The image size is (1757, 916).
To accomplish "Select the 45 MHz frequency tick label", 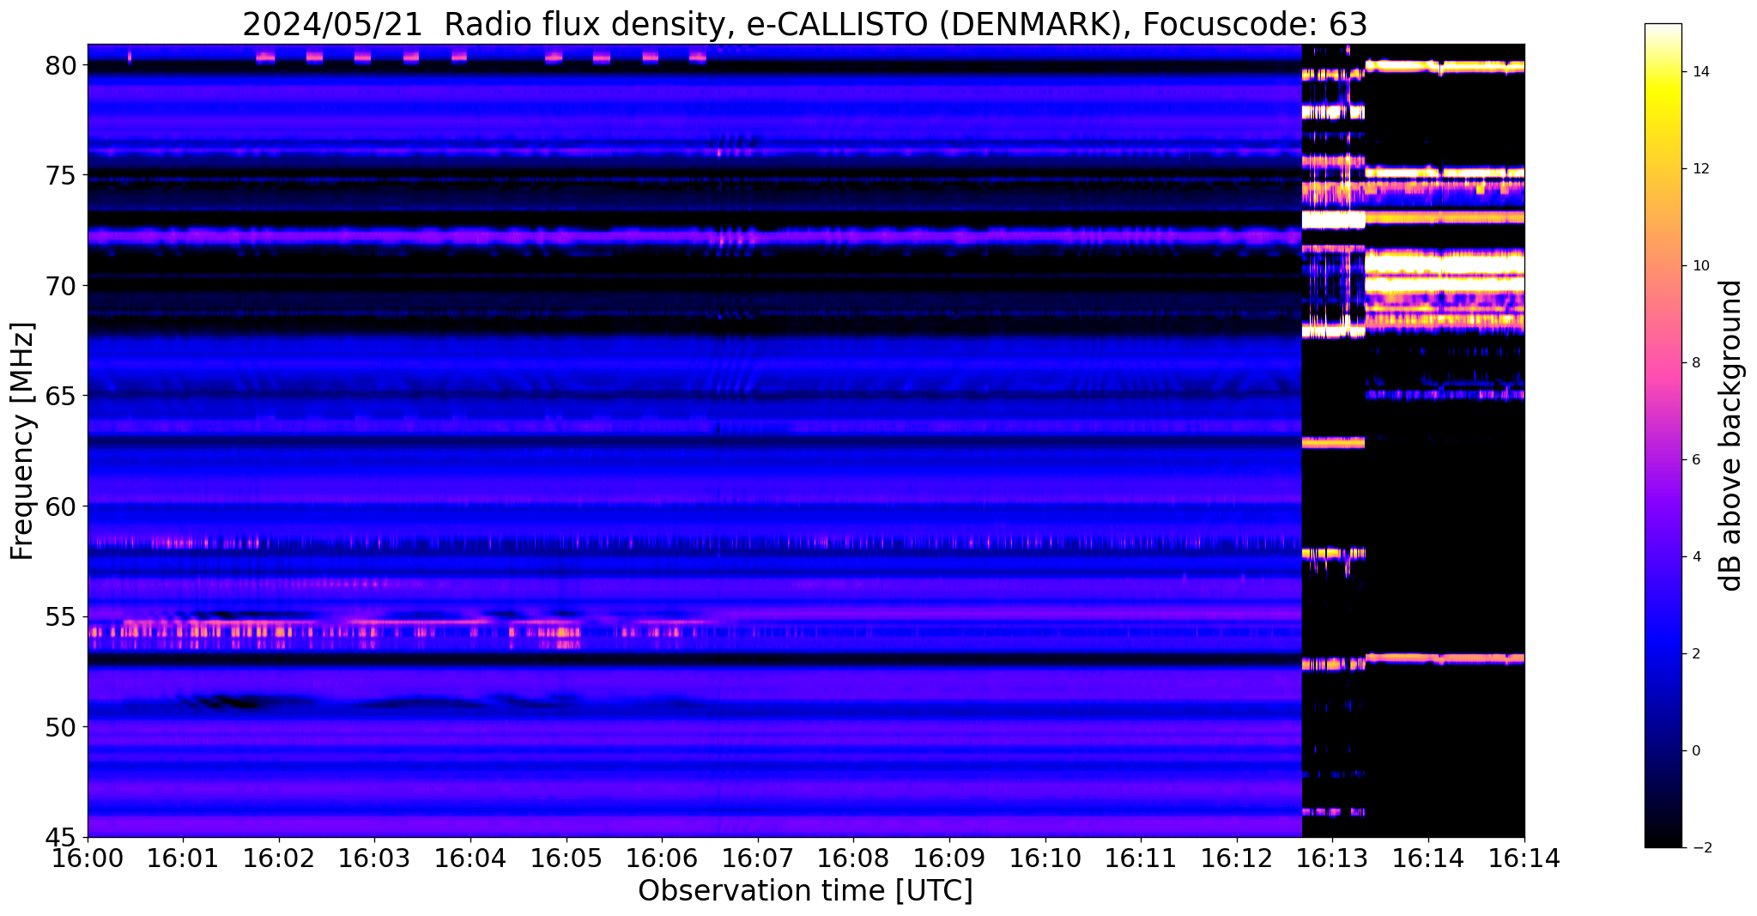I will click(62, 837).
